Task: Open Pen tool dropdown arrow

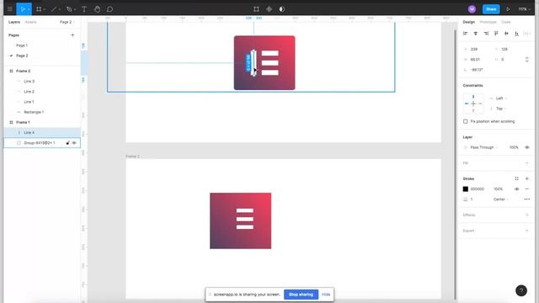Action: [75, 9]
